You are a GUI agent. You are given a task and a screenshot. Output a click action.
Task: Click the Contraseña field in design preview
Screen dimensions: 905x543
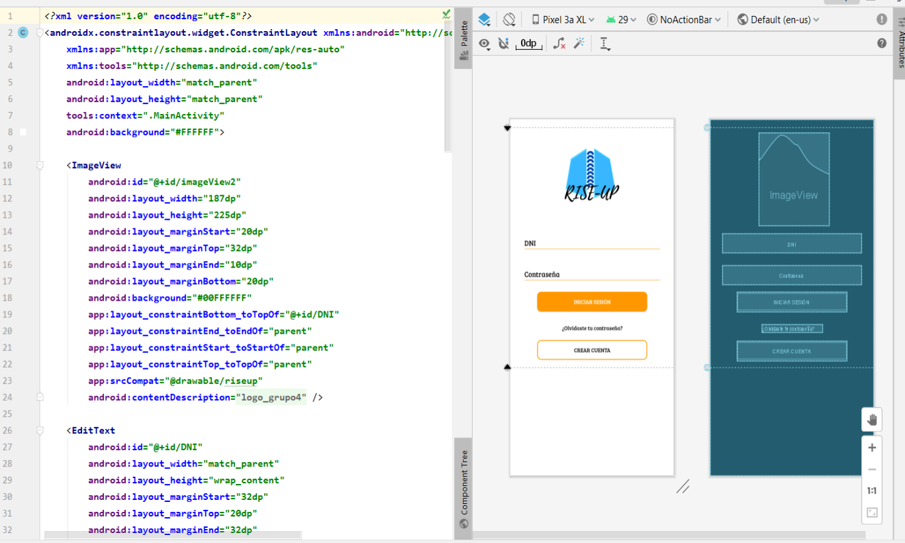coord(592,274)
